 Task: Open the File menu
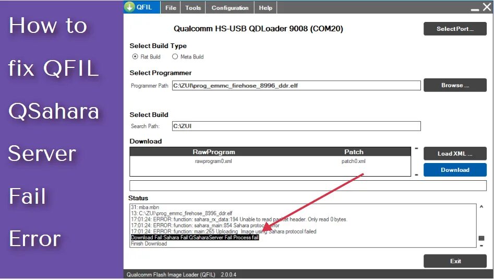click(x=171, y=8)
